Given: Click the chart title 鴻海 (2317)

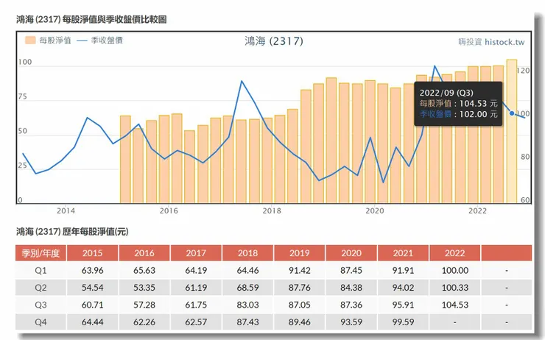Looking at the screenshot, I should coord(274,41).
